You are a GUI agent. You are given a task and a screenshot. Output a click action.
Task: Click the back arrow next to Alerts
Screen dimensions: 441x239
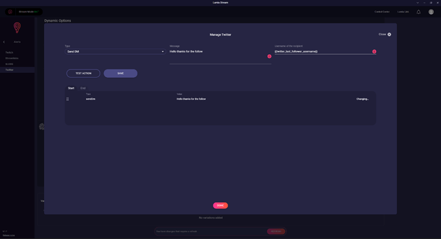(x=4, y=42)
